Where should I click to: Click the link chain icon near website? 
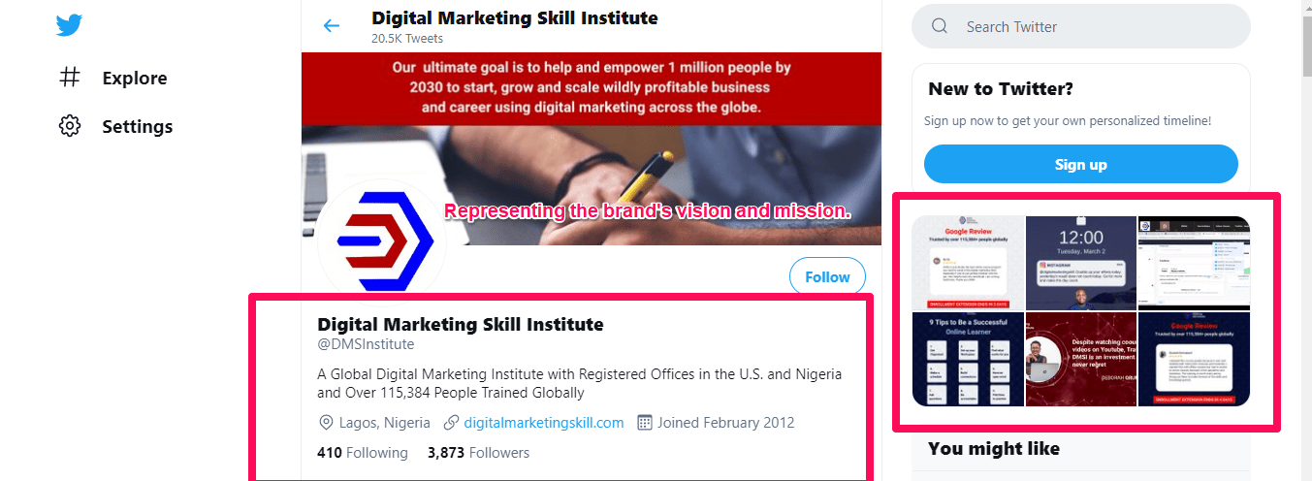coord(451,423)
